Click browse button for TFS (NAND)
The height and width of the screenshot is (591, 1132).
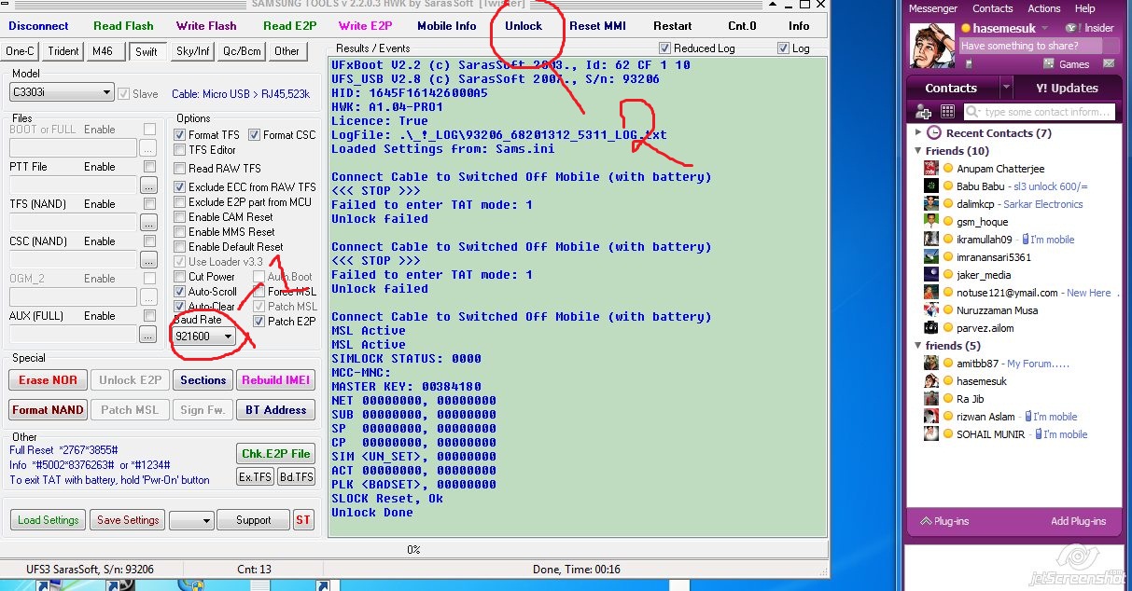tap(147, 223)
